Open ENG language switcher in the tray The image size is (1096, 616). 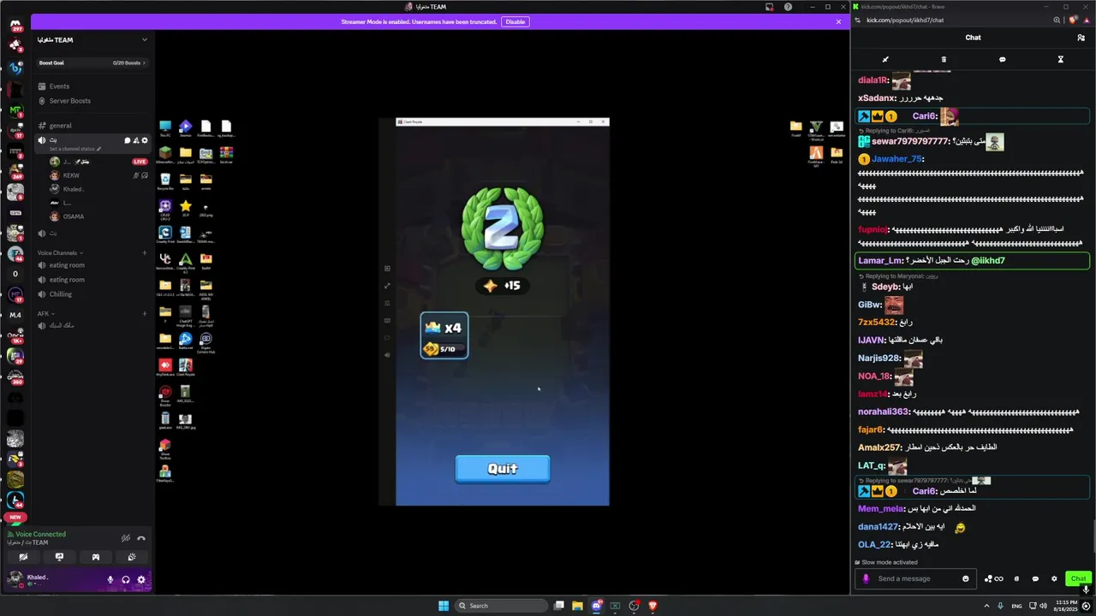point(1016,606)
